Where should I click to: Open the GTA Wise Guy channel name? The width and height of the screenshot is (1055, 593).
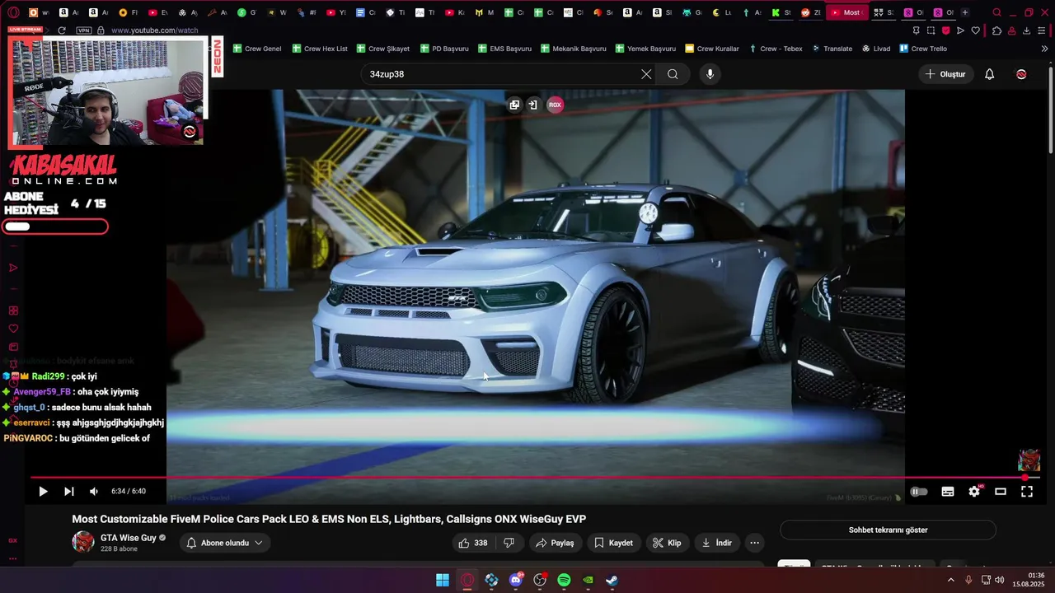pyautogui.click(x=128, y=538)
